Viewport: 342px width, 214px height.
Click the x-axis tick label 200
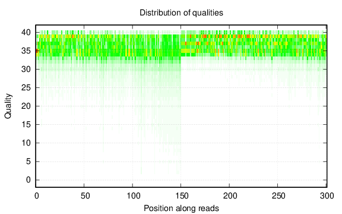[230, 196]
